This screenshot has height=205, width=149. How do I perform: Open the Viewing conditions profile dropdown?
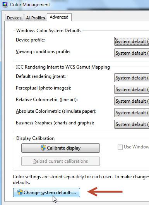coord(132,53)
